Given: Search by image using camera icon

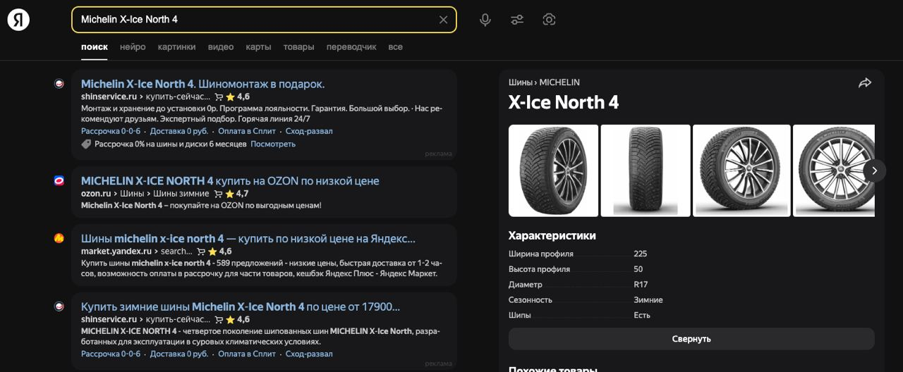Looking at the screenshot, I should (550, 20).
